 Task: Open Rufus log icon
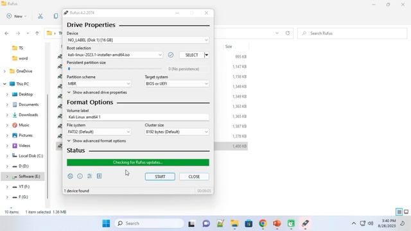click(x=100, y=176)
